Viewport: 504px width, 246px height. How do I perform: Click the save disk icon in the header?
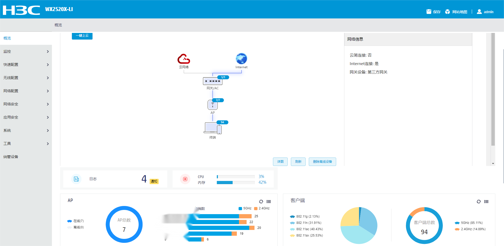429,12
